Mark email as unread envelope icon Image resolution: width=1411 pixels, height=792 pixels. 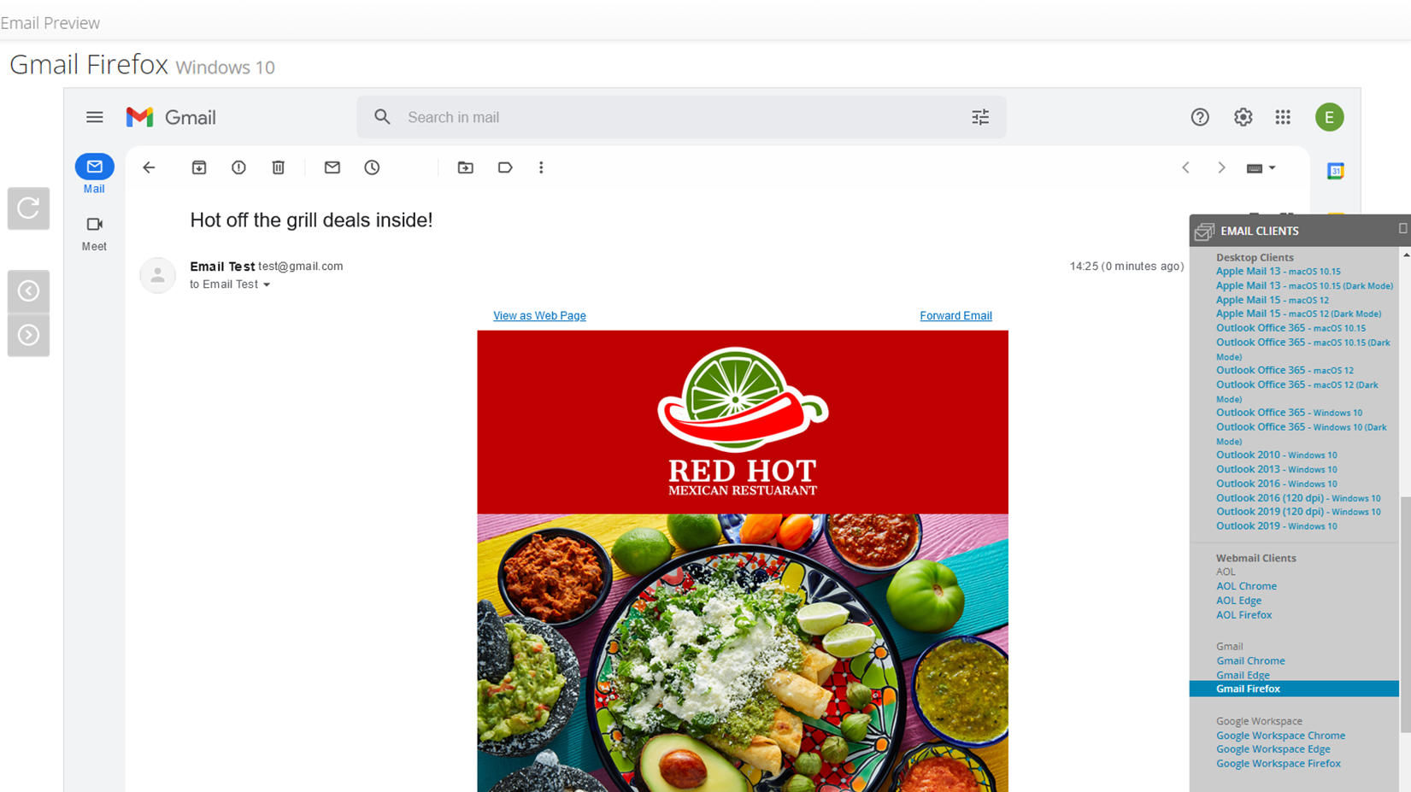coord(332,167)
